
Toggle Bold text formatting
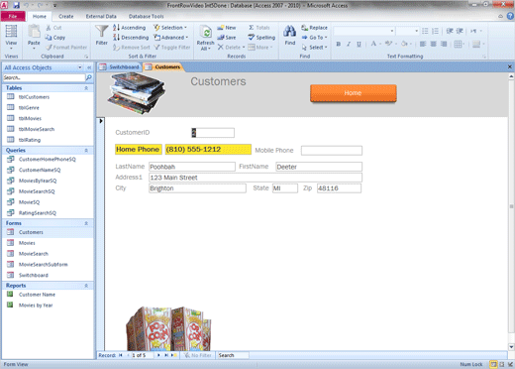pyautogui.click(x=339, y=44)
